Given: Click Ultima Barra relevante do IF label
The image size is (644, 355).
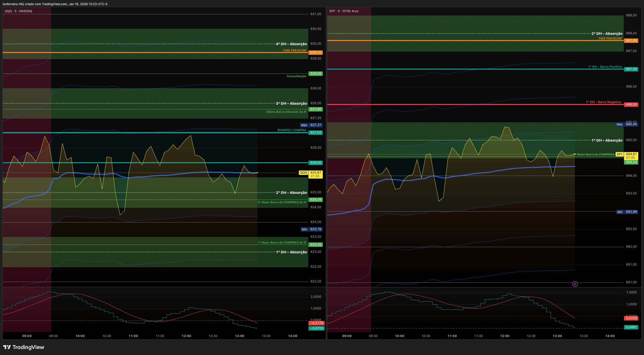Looking at the screenshot, I should point(286,112).
